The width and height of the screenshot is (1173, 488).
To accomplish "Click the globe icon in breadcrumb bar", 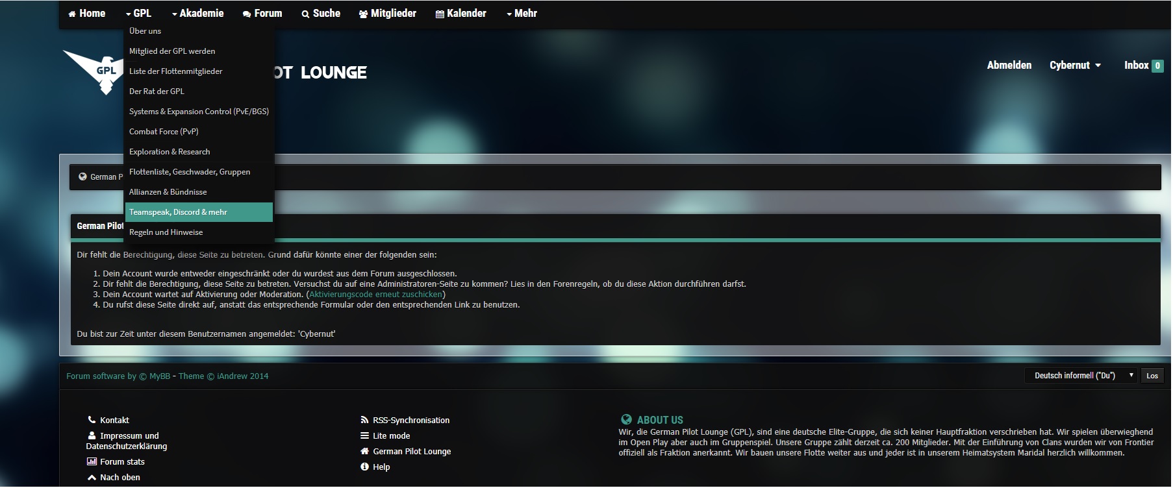I will [82, 177].
